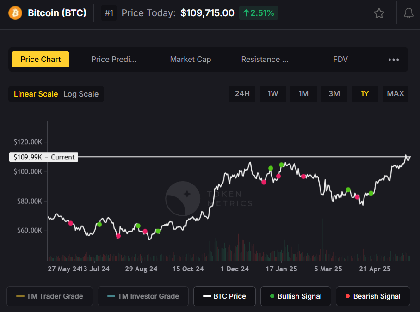Click the $120.00K axis label
This screenshot has width=420, height=312.
28,142
